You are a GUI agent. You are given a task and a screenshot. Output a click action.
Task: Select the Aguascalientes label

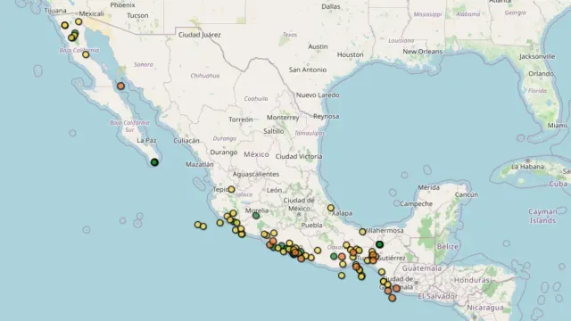(x=256, y=174)
